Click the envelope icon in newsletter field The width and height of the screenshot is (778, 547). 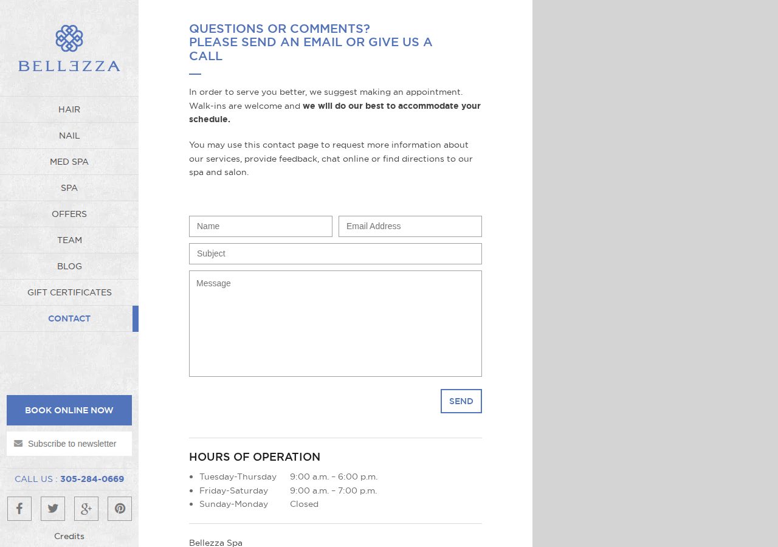point(18,444)
